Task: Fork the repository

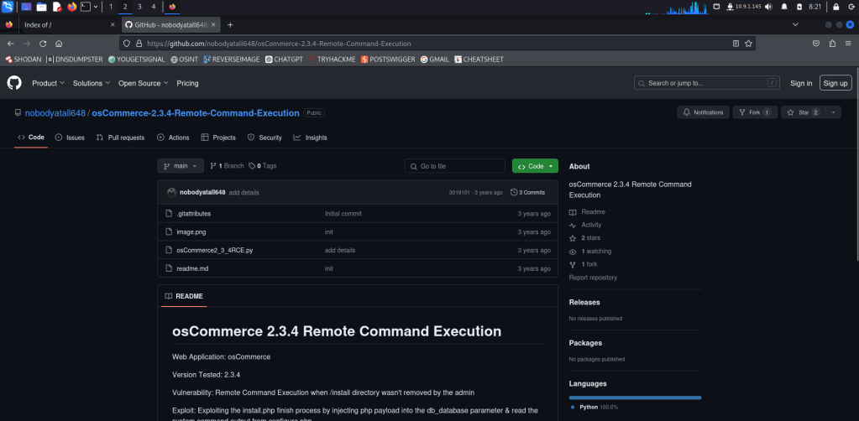Action: point(754,112)
